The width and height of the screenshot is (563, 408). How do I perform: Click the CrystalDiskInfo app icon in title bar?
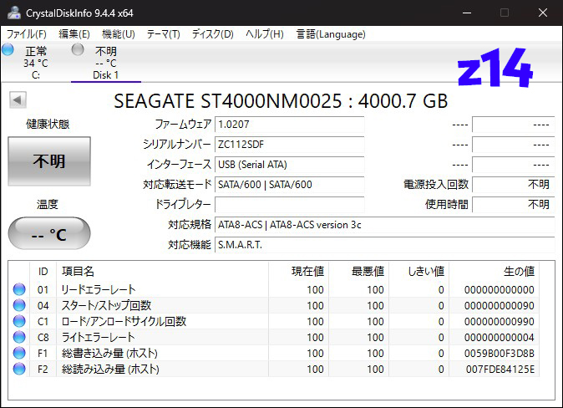(14, 13)
